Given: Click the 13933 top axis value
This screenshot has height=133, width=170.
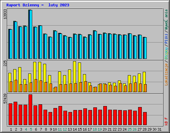Looking at the screenshot, I should [5, 14].
